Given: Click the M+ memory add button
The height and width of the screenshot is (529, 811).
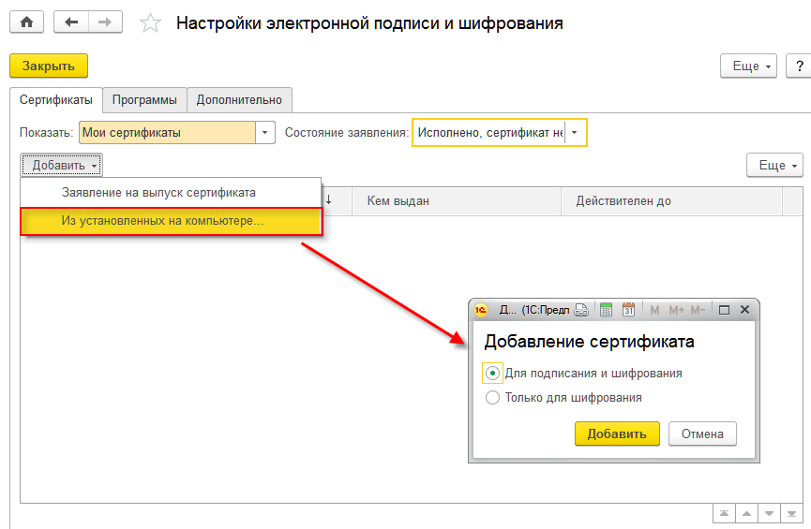Looking at the screenshot, I should pos(676,310).
